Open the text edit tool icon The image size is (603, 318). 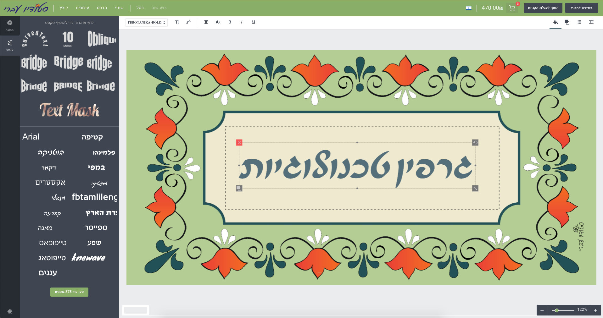tap(177, 22)
